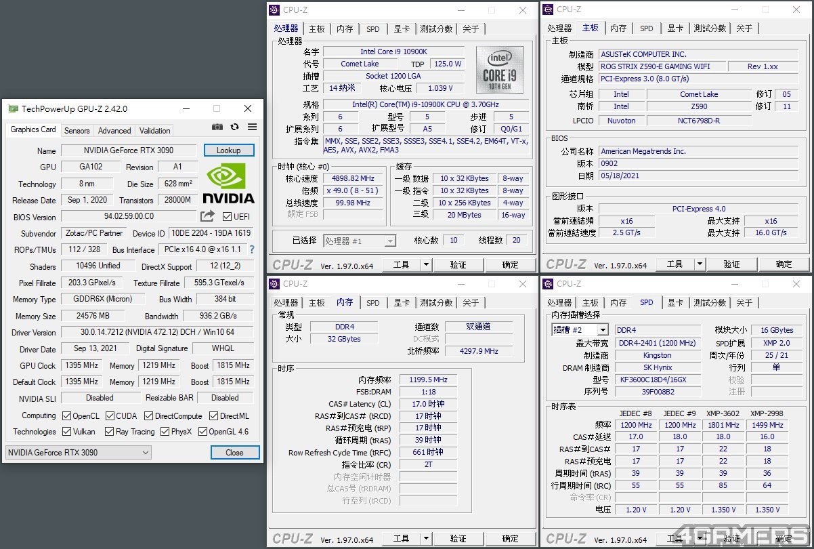Click the core speed value 4898.82 MHz
Screen dimensions: 814x549
click(x=353, y=178)
